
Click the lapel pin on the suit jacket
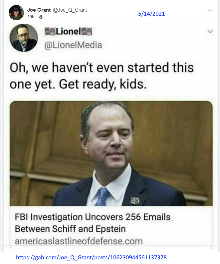(135, 200)
